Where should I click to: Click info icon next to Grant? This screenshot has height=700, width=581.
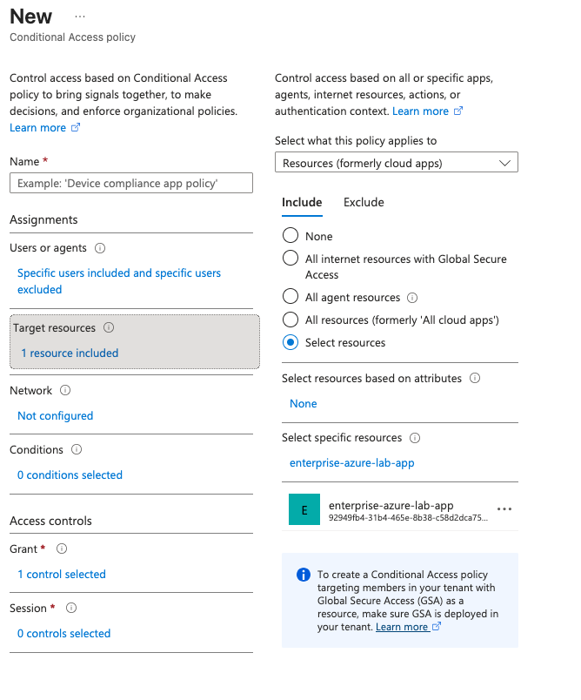click(62, 549)
